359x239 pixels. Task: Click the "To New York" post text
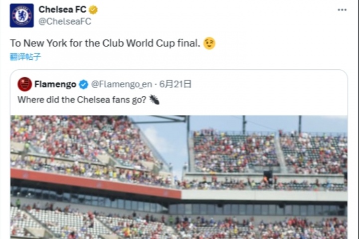coord(105,44)
